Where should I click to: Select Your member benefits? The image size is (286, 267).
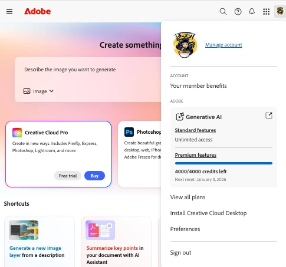pos(198,86)
